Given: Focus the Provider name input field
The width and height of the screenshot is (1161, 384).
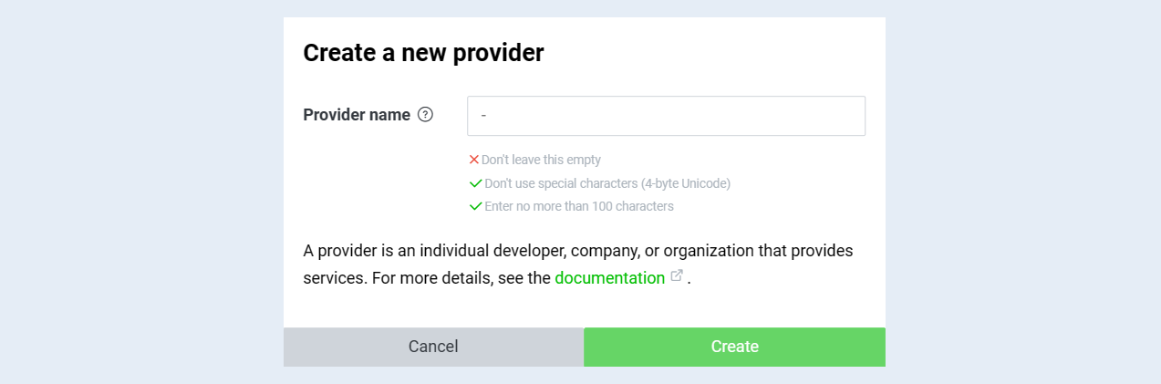Looking at the screenshot, I should 666,116.
